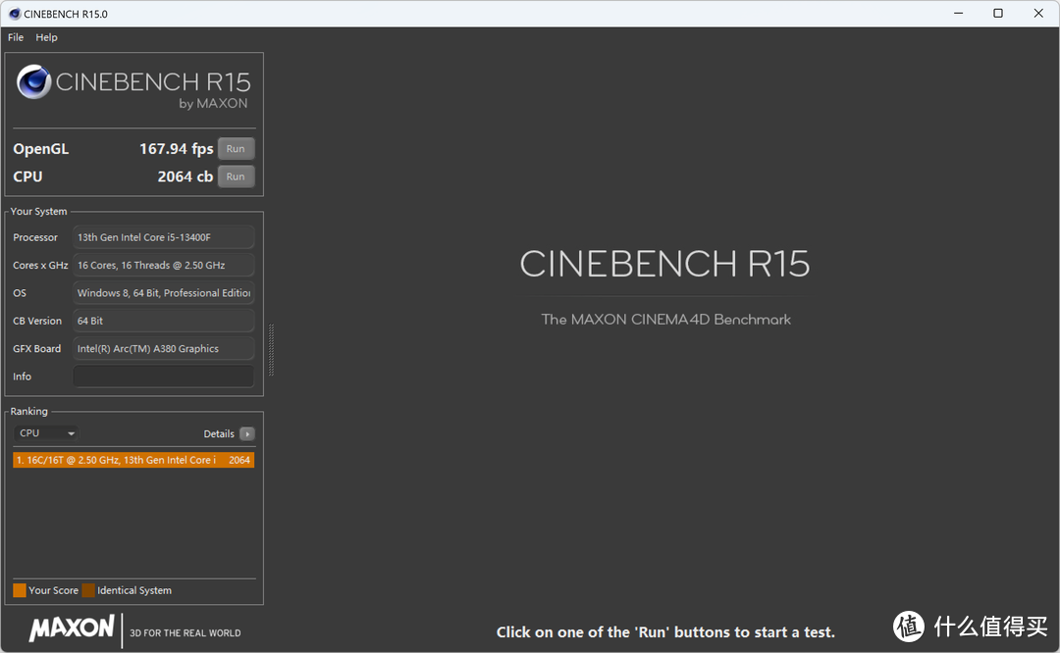Run the CPU benchmark test
The image size is (1060, 653).
(236, 176)
